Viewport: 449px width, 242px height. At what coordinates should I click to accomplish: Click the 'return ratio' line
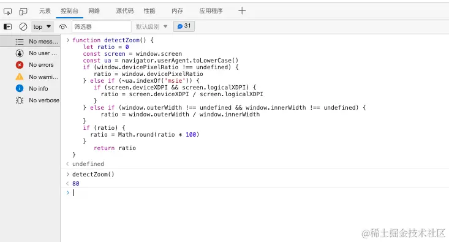pos(115,148)
